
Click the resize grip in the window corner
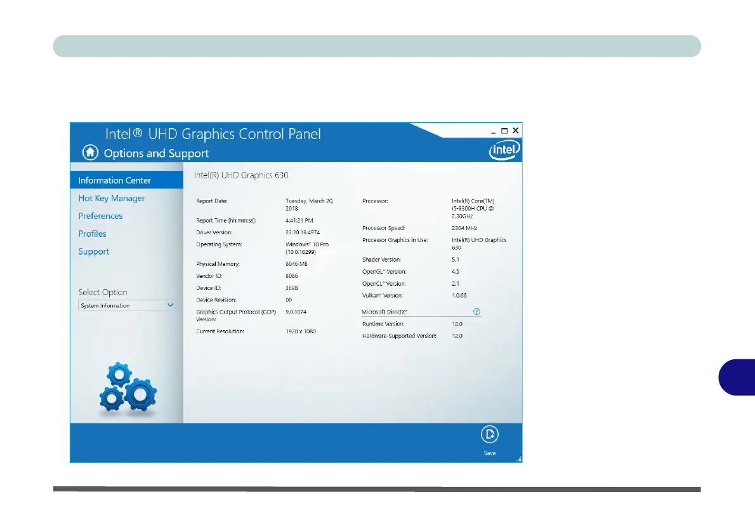coord(518,459)
